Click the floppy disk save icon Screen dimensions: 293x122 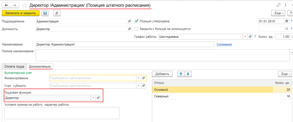(x=45, y=13)
